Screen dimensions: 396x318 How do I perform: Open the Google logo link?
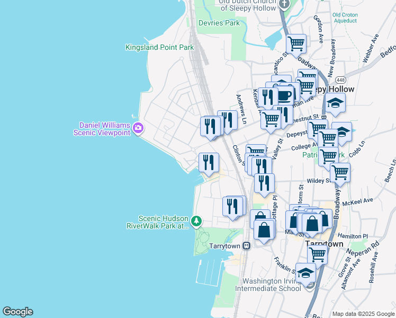[17, 312]
